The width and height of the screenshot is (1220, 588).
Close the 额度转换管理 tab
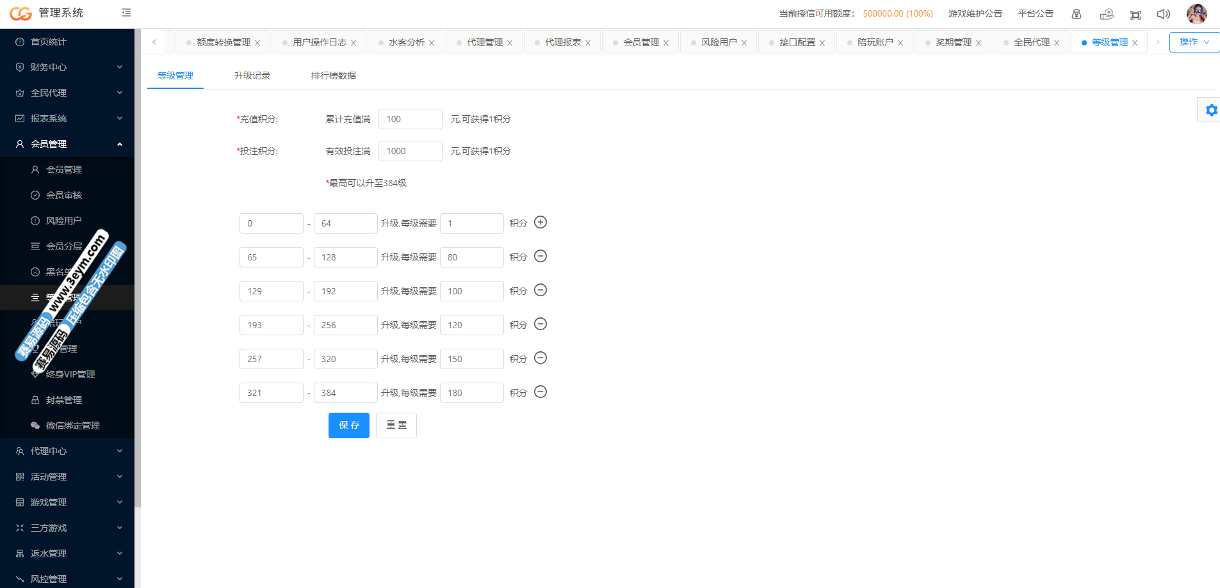pyautogui.click(x=257, y=43)
